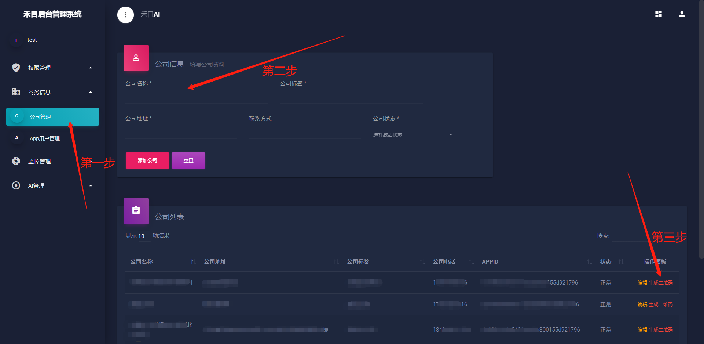Open 商务信息 sidebar menu item
The height and width of the screenshot is (344, 704).
(x=52, y=92)
